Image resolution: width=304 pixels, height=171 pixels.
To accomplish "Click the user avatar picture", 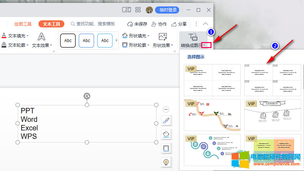I will [149, 10].
